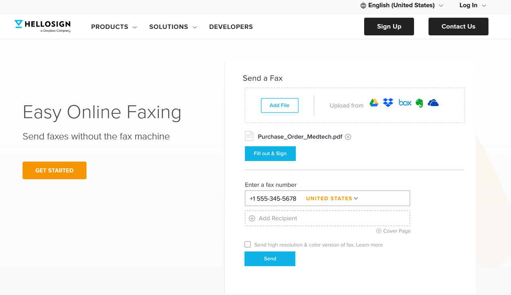Open the Learn more link
Screen dimensions: 511x295
pos(369,244)
